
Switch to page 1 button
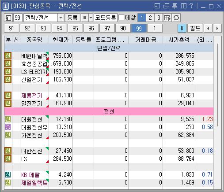142,18
